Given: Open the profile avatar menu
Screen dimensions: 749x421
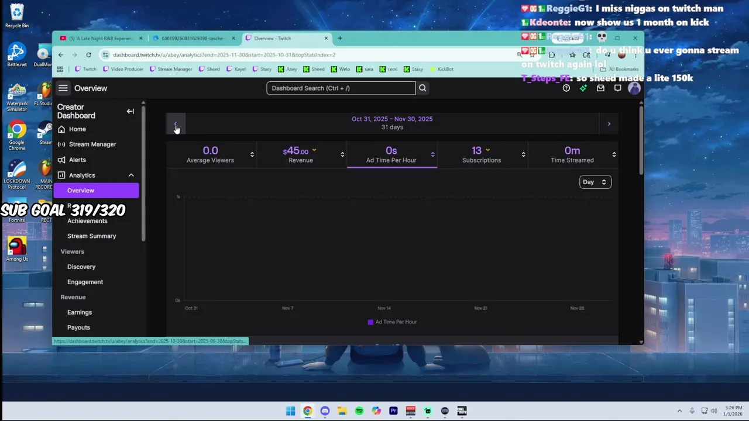Looking at the screenshot, I should click(634, 88).
